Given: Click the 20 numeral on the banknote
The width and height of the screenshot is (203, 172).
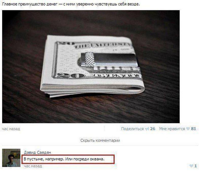Looking at the screenshot, I should click(71, 75).
